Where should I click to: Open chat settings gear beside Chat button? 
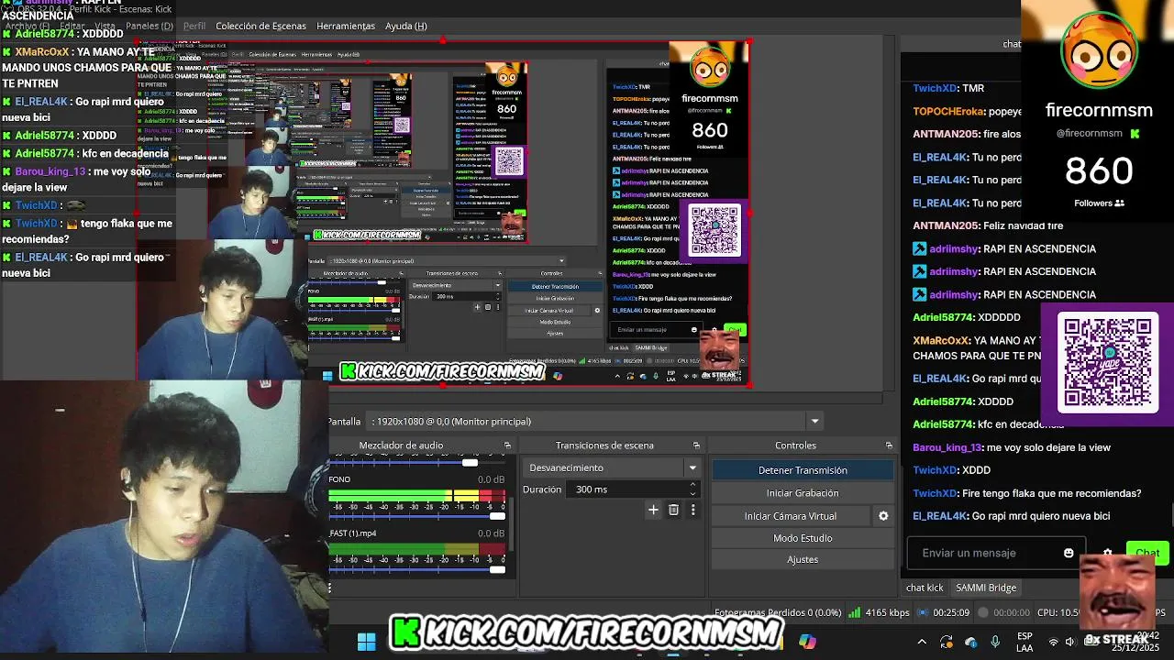point(1108,553)
